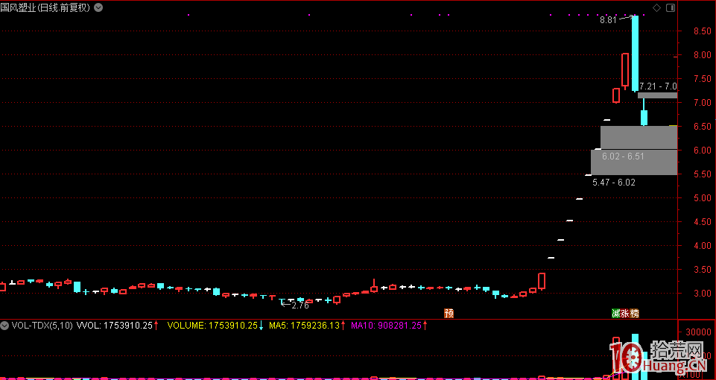Click the diamond icon at chart top-right
This screenshot has width=716, height=380.
pos(656,7)
